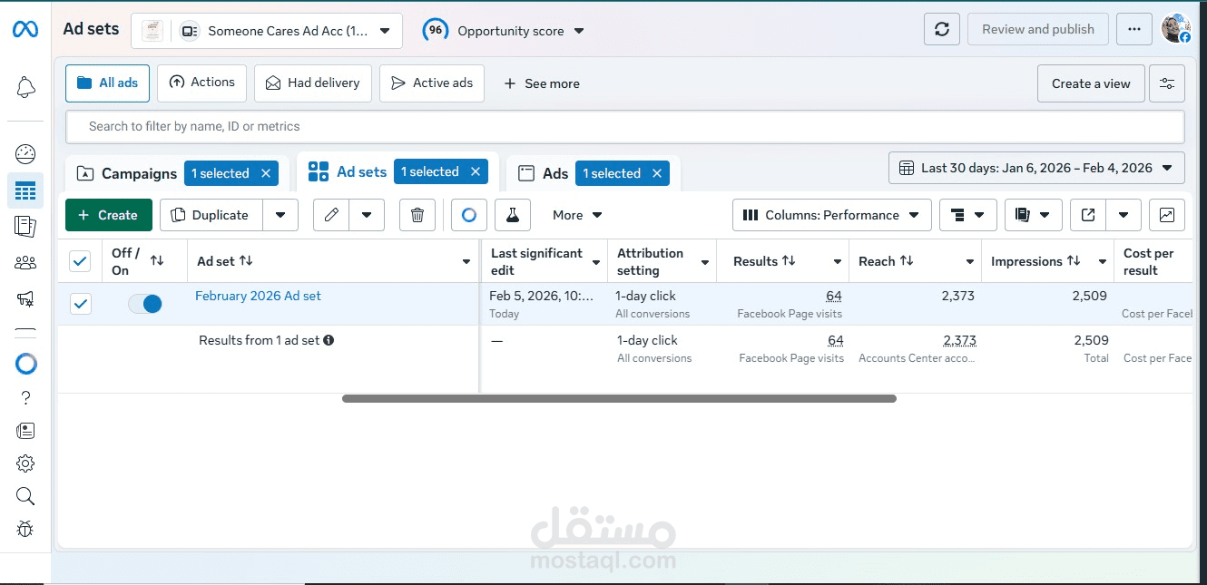Screen dimensions: 1207x585
Task: Open Advertising settings megaphone icon in sidebar
Action: tap(25, 299)
